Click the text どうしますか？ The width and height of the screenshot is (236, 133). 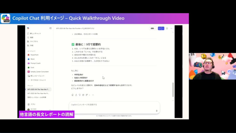coord(77,88)
